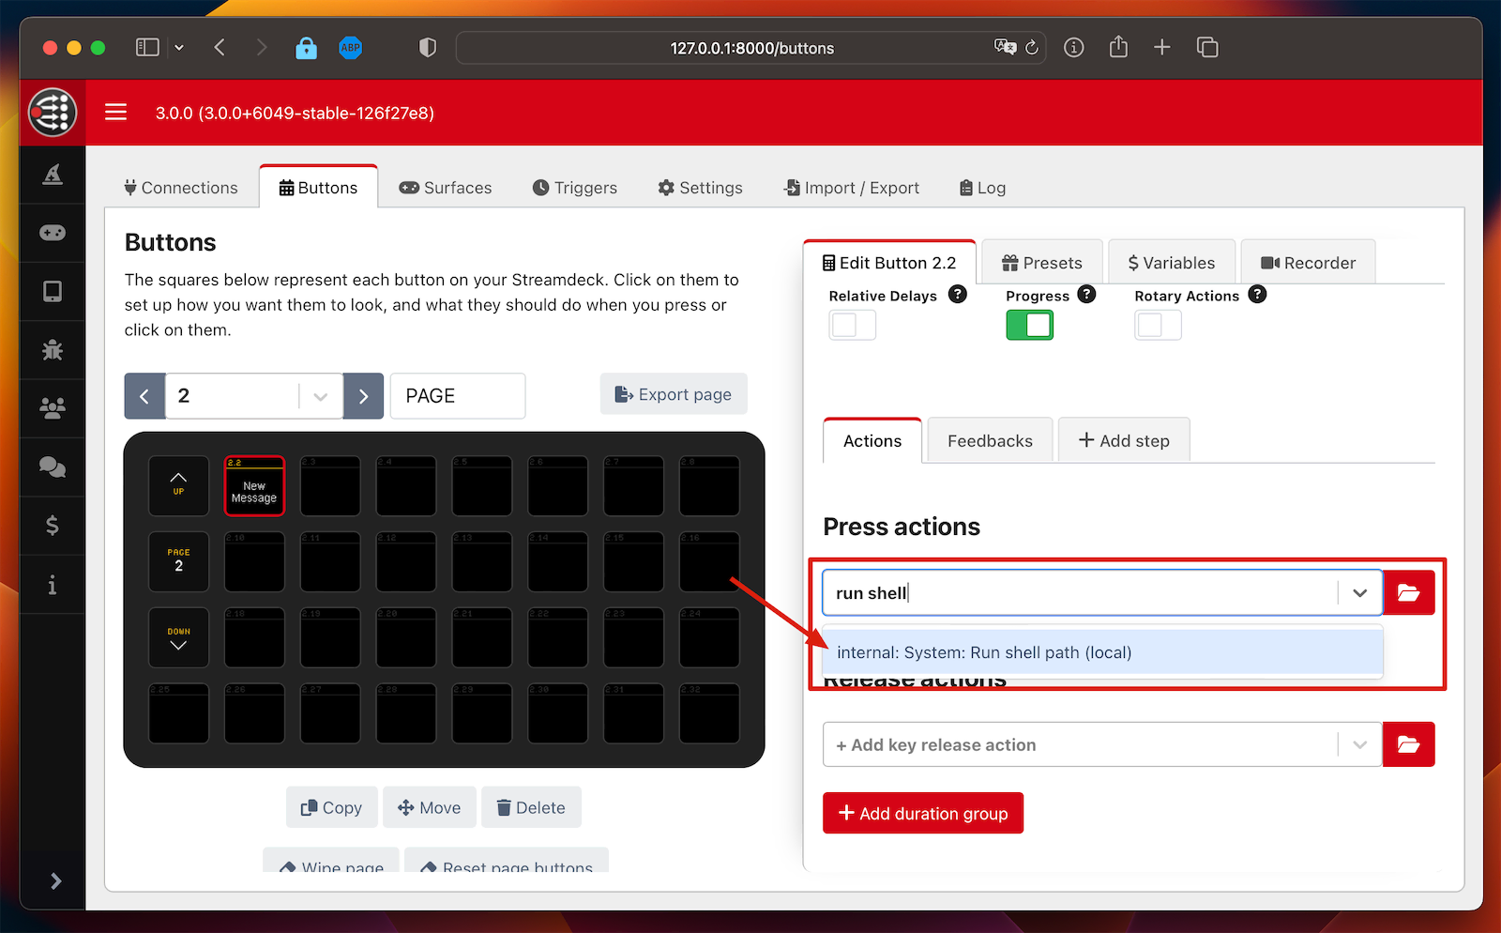Screen dimensions: 1501x933
Task: Click the bug icon in the sidebar
Action: tap(53, 350)
